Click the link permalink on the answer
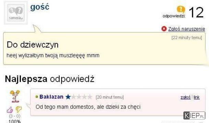Viewport: 209px width, 123px height. (197, 97)
